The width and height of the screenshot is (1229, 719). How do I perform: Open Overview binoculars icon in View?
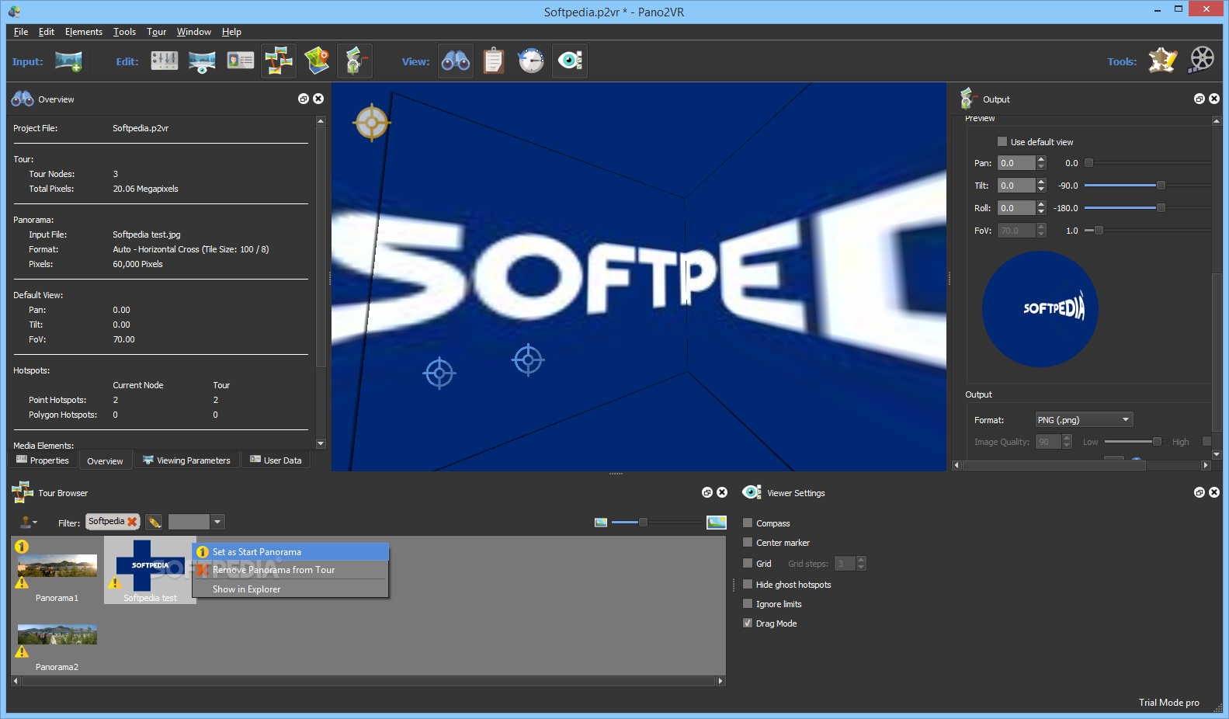pos(456,61)
